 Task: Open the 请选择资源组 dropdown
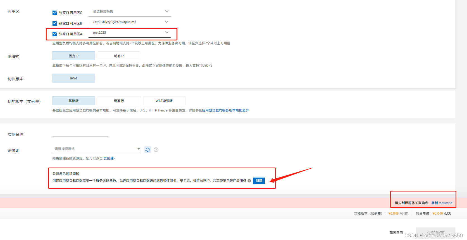[x=96, y=149]
